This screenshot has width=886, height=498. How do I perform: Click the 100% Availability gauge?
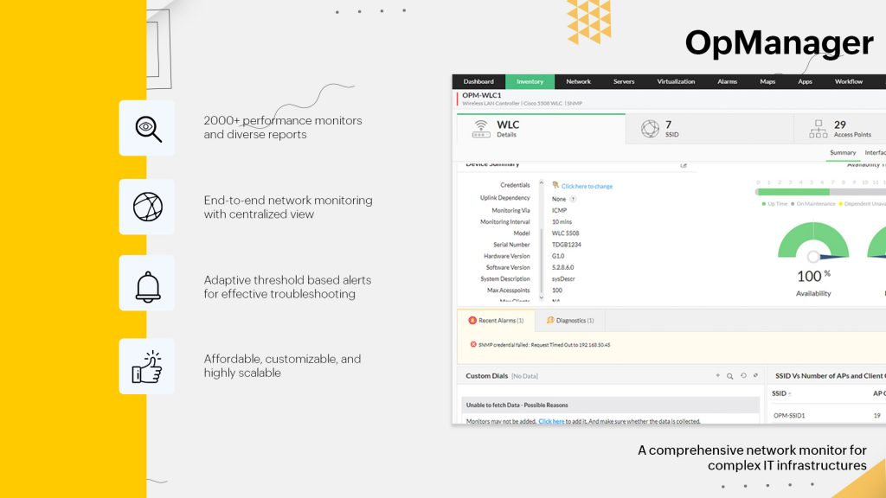pos(813,243)
